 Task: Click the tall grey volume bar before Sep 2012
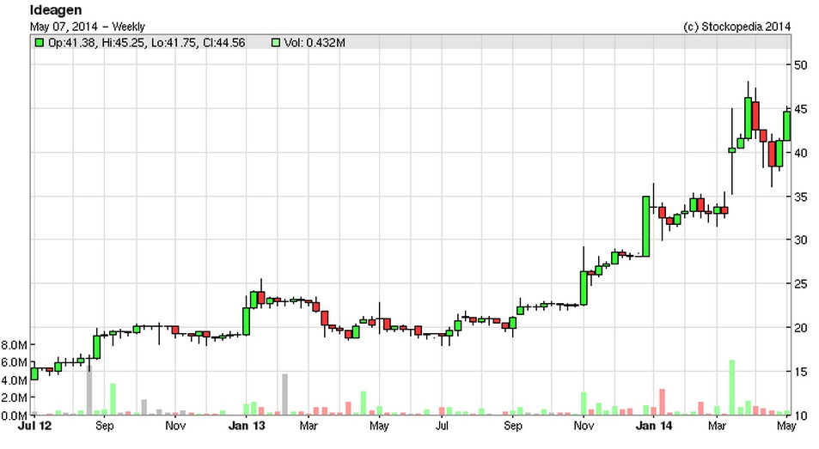click(x=89, y=390)
